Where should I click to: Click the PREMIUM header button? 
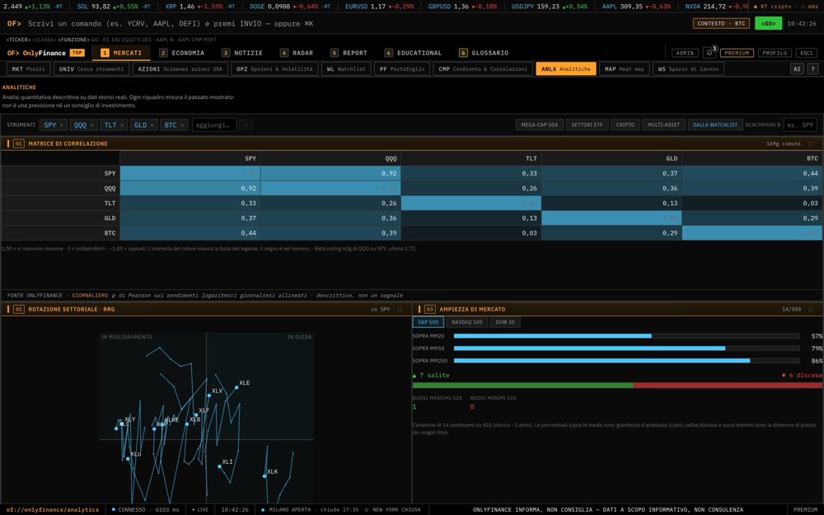[737, 53]
